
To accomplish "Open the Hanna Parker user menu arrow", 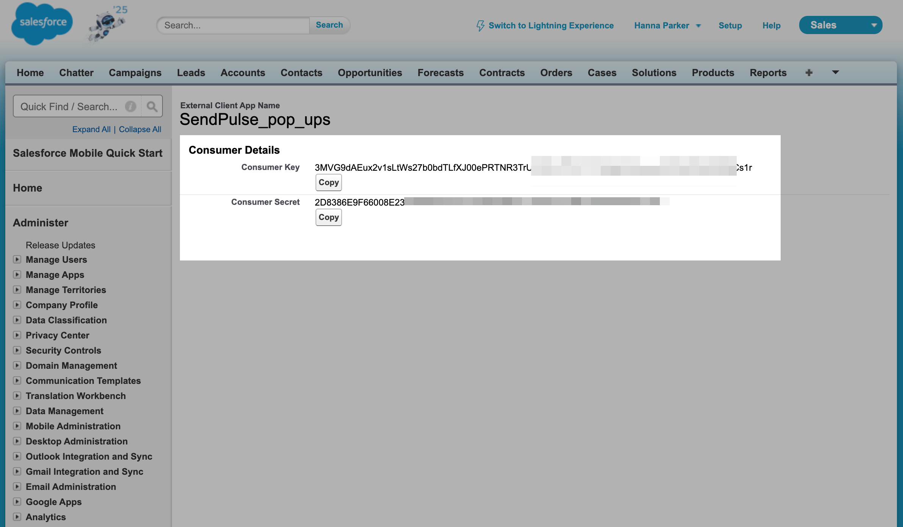I will (698, 26).
